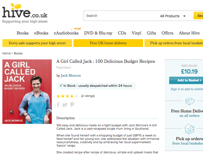Open the Offers menu
This screenshot has width=203, height=155.
tap(167, 33)
